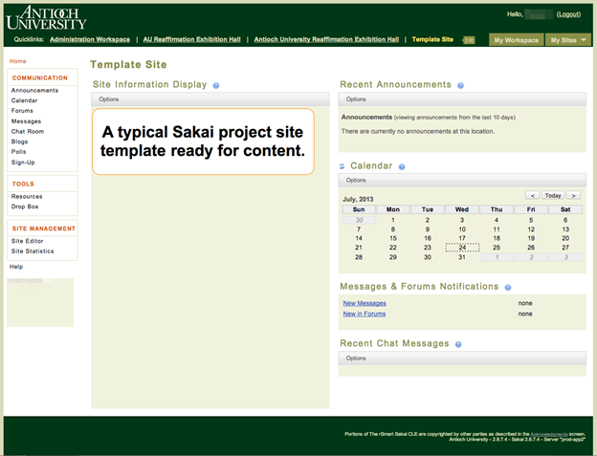The height and width of the screenshot is (456, 597).
Task: Go to next month in calendar
Action: [573, 195]
